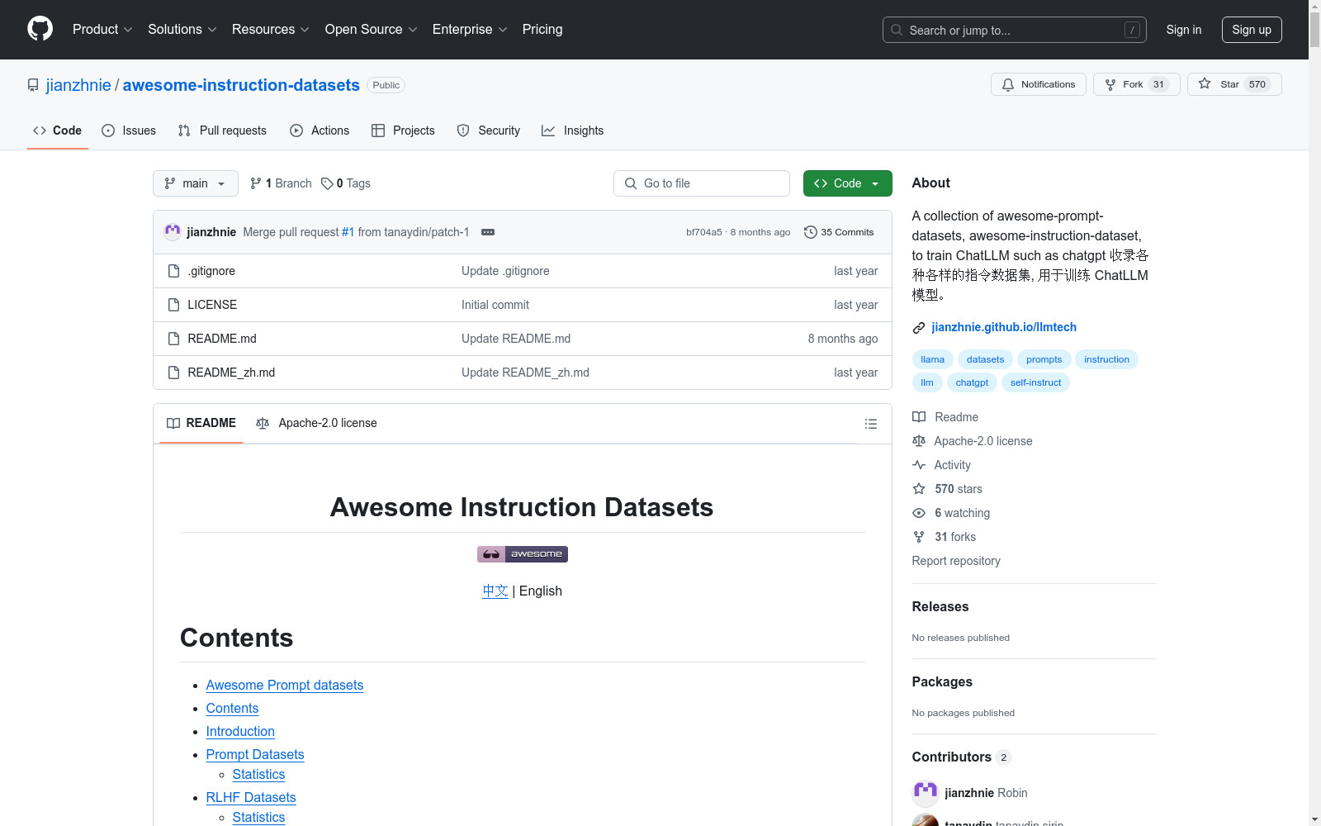This screenshot has width=1321, height=826.
Task: Open the README outline list icon
Action: 870,424
